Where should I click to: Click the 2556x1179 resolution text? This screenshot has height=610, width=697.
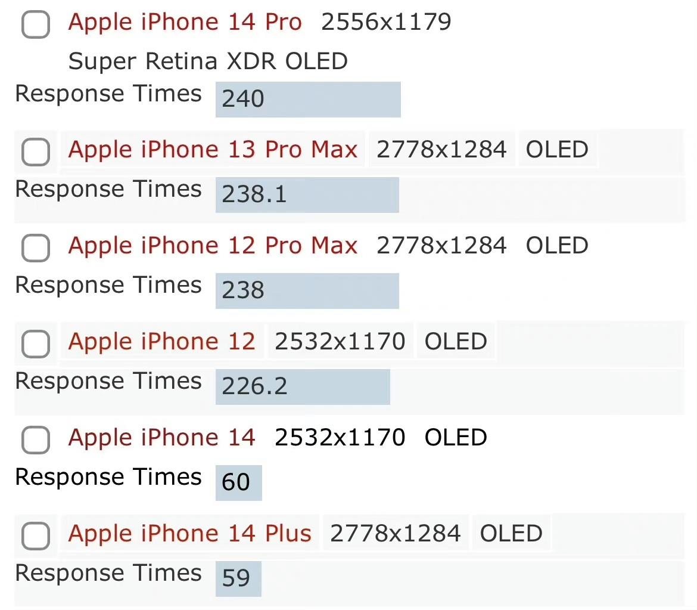pos(386,23)
